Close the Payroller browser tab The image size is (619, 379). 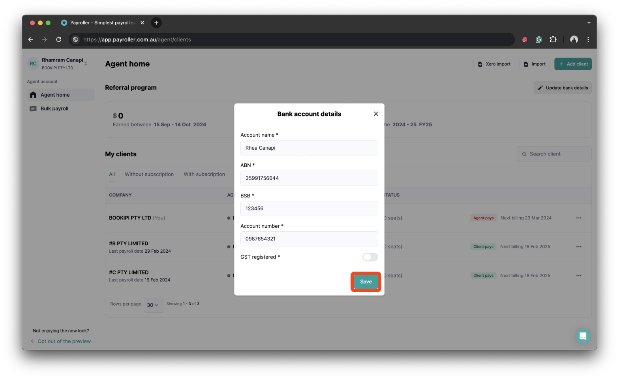pyautogui.click(x=142, y=23)
